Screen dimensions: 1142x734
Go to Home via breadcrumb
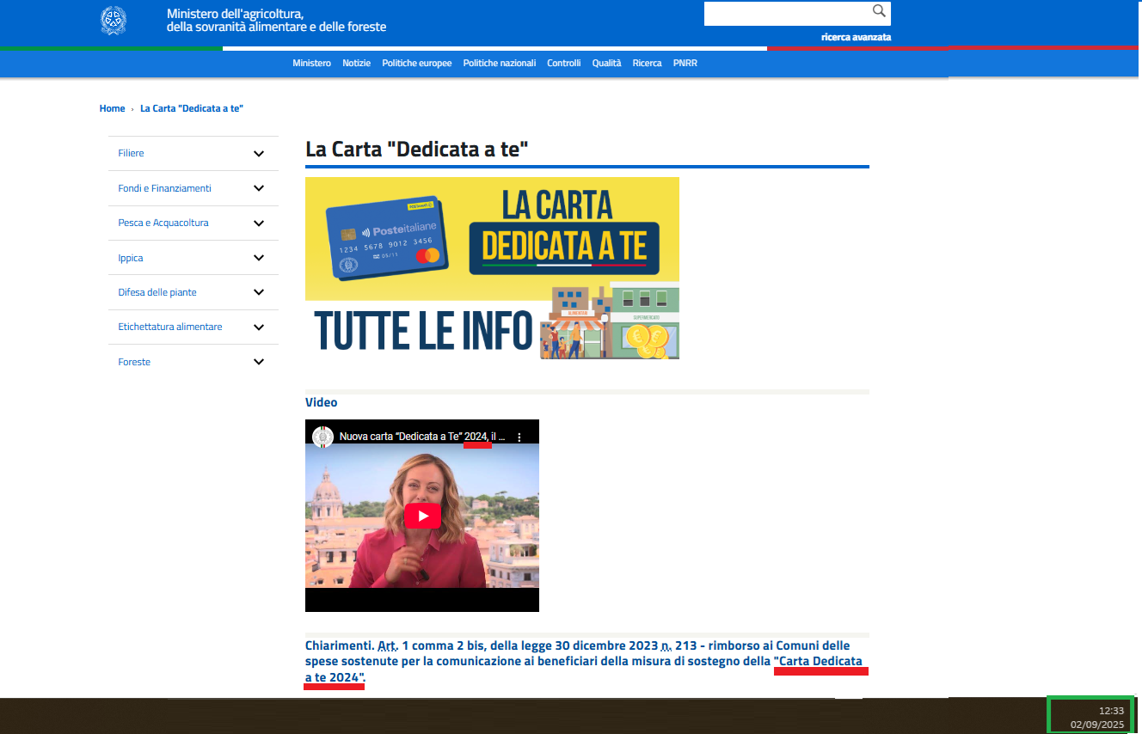click(x=112, y=108)
